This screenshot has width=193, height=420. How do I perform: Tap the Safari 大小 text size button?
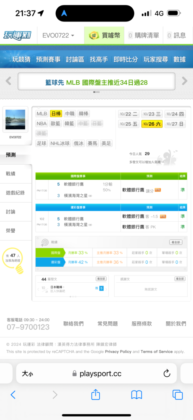coord(28,373)
